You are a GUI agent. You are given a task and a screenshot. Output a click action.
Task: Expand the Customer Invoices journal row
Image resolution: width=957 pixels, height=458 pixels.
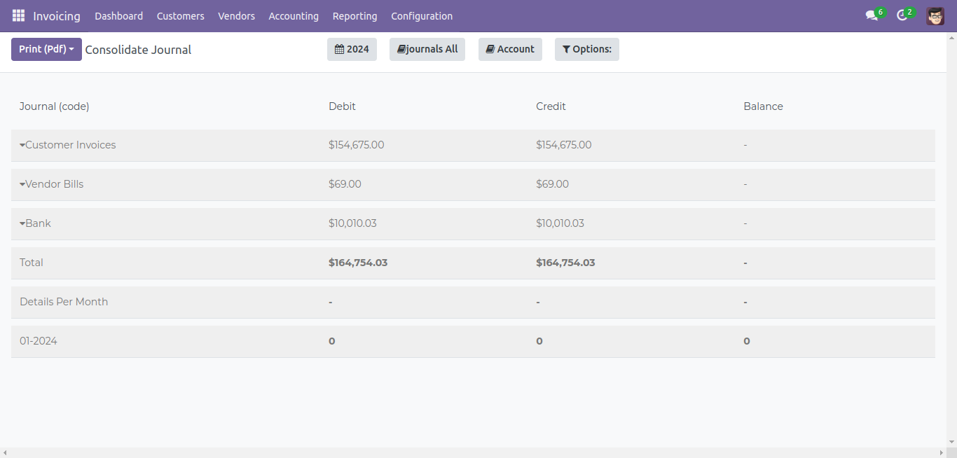click(67, 145)
